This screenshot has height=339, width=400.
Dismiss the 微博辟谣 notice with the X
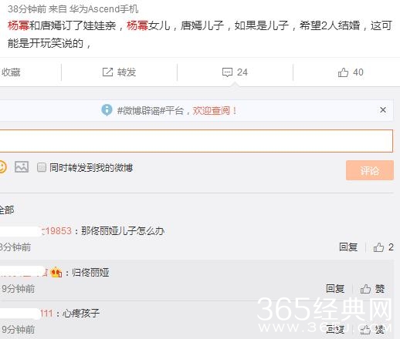tap(383, 110)
